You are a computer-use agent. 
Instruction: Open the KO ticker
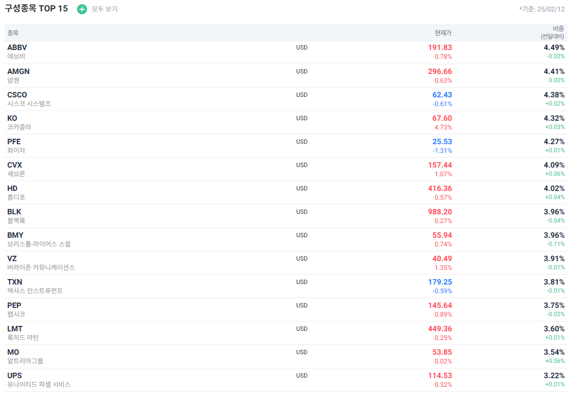(12, 118)
